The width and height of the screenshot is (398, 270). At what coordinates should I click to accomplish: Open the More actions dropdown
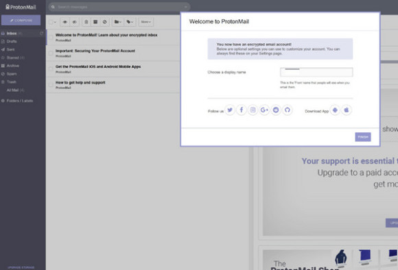point(146,22)
